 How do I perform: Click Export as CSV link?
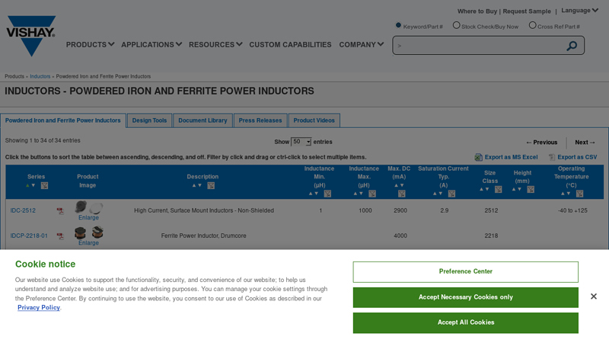(577, 157)
